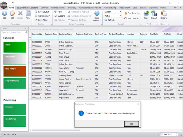
Task: Open the Finance and HR tab
Action: (x=58, y=8)
